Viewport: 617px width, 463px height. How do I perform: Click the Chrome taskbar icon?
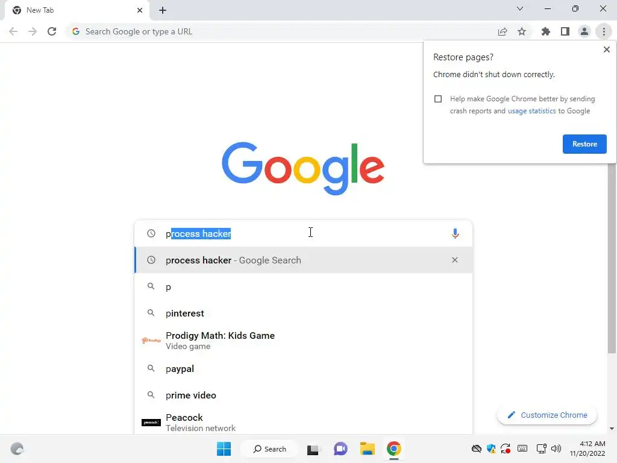394,449
